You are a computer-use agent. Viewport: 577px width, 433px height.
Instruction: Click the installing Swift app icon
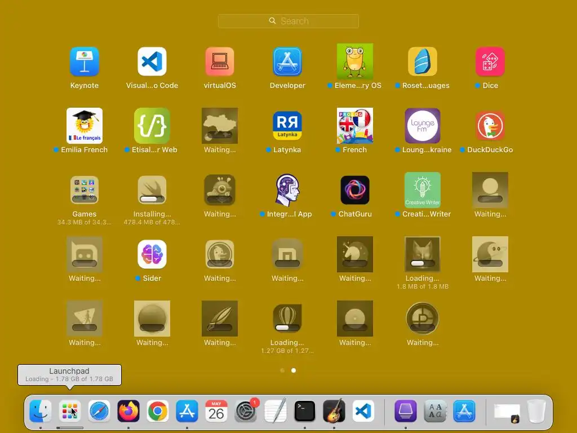click(152, 189)
